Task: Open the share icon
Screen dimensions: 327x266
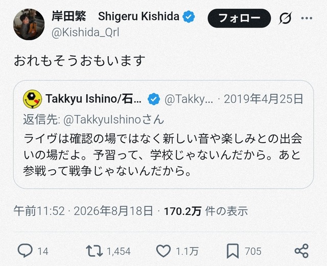Action: [x=301, y=251]
